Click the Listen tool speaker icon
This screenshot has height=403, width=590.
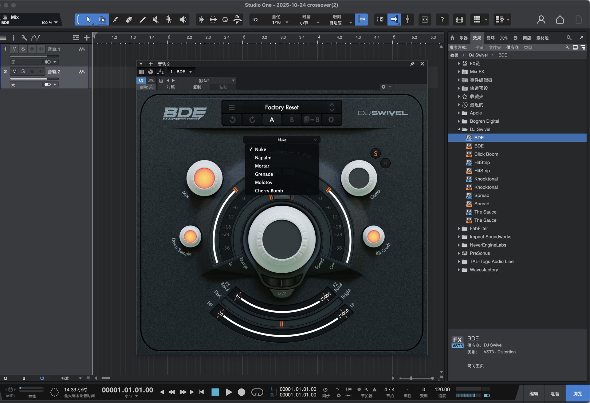click(x=183, y=20)
